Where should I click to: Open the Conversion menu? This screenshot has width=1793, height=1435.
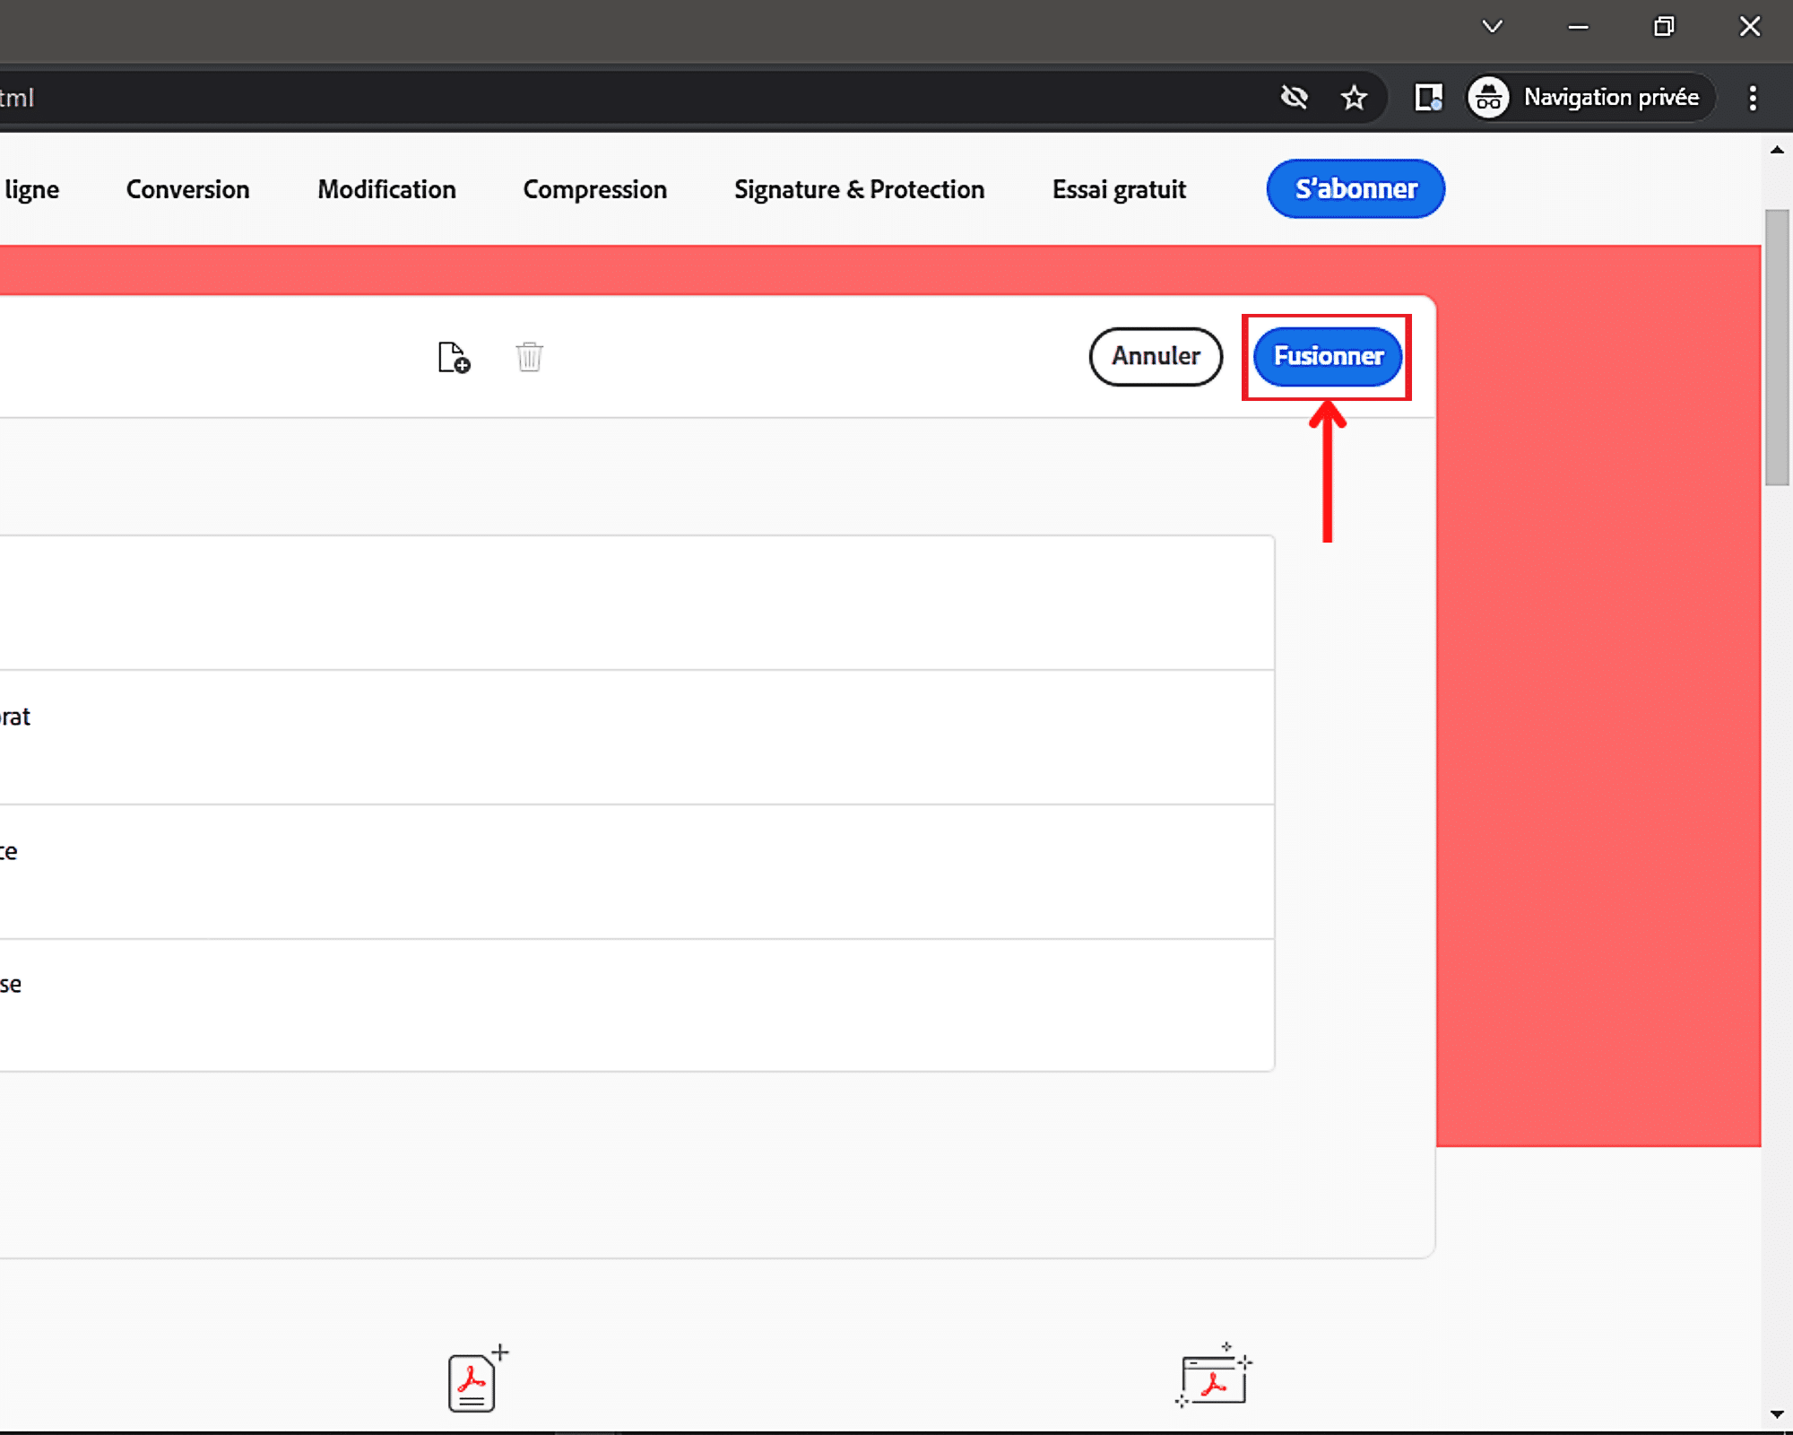pos(187,189)
